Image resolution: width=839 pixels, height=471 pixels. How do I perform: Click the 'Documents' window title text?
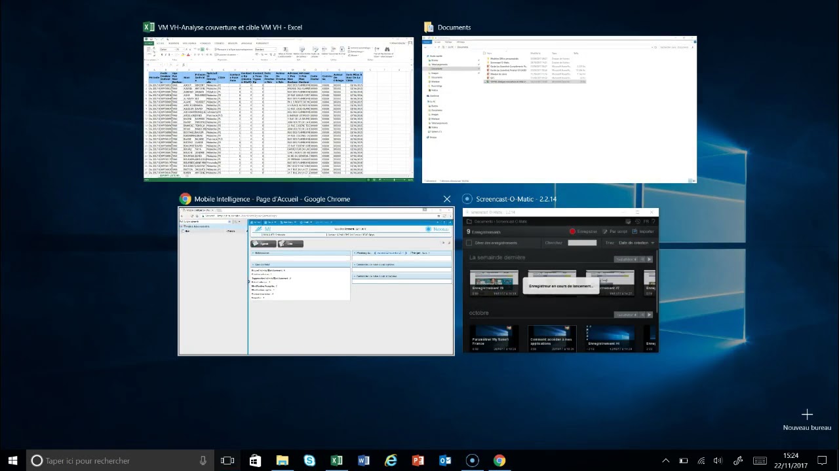454,27
